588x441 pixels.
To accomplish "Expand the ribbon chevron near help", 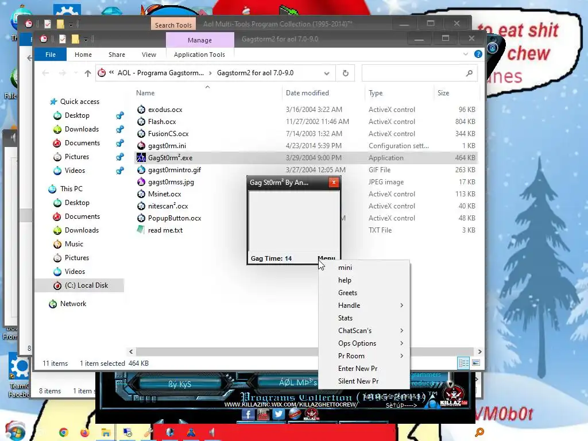I will click(466, 55).
